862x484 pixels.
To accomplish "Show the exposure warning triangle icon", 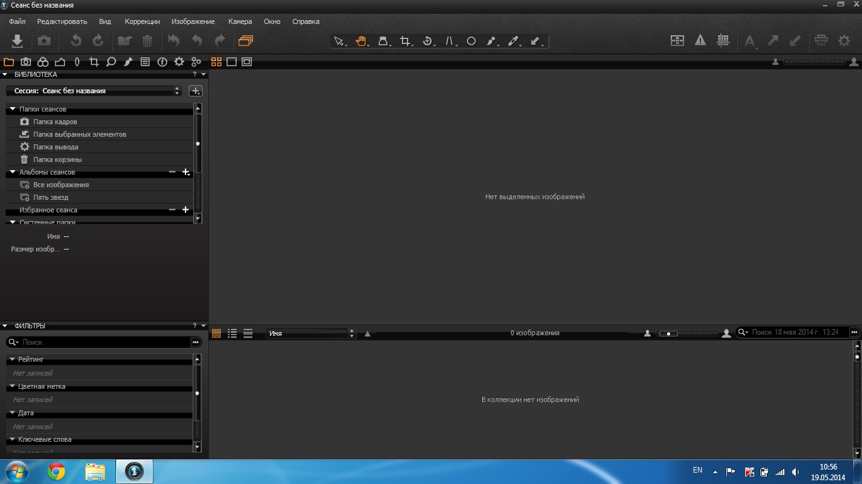I will click(x=700, y=41).
